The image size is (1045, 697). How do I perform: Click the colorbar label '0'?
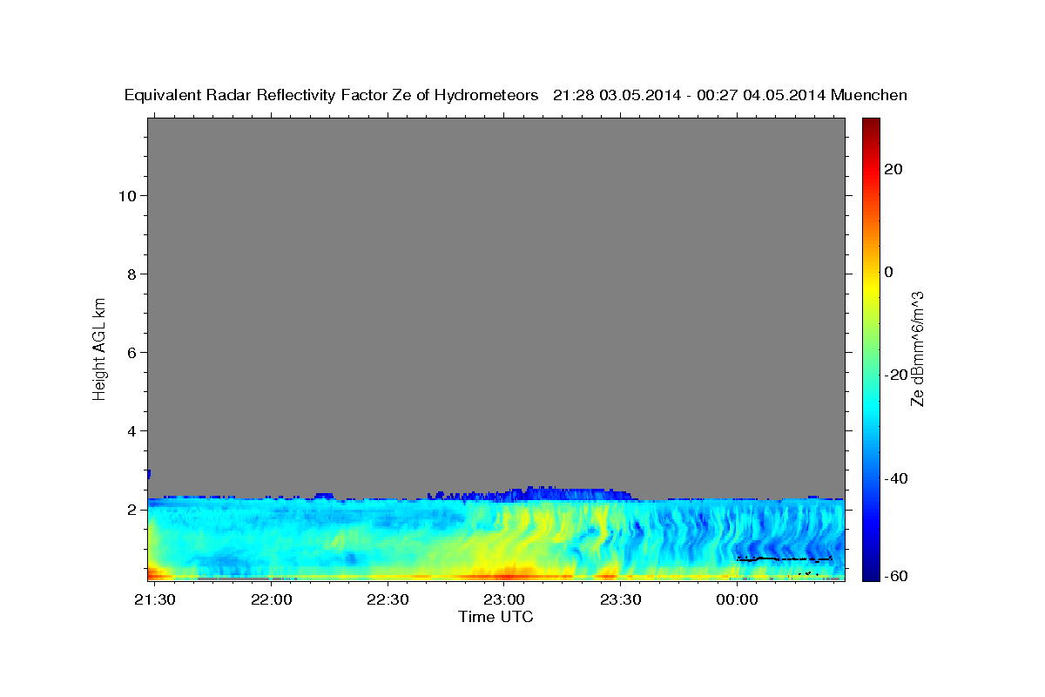889,272
